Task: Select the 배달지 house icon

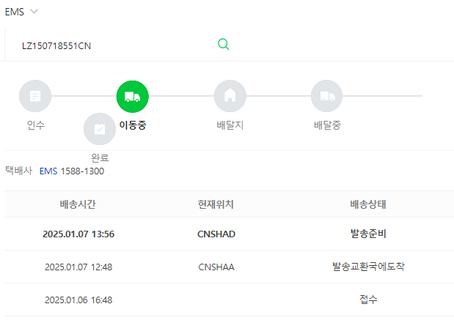Action: click(230, 96)
